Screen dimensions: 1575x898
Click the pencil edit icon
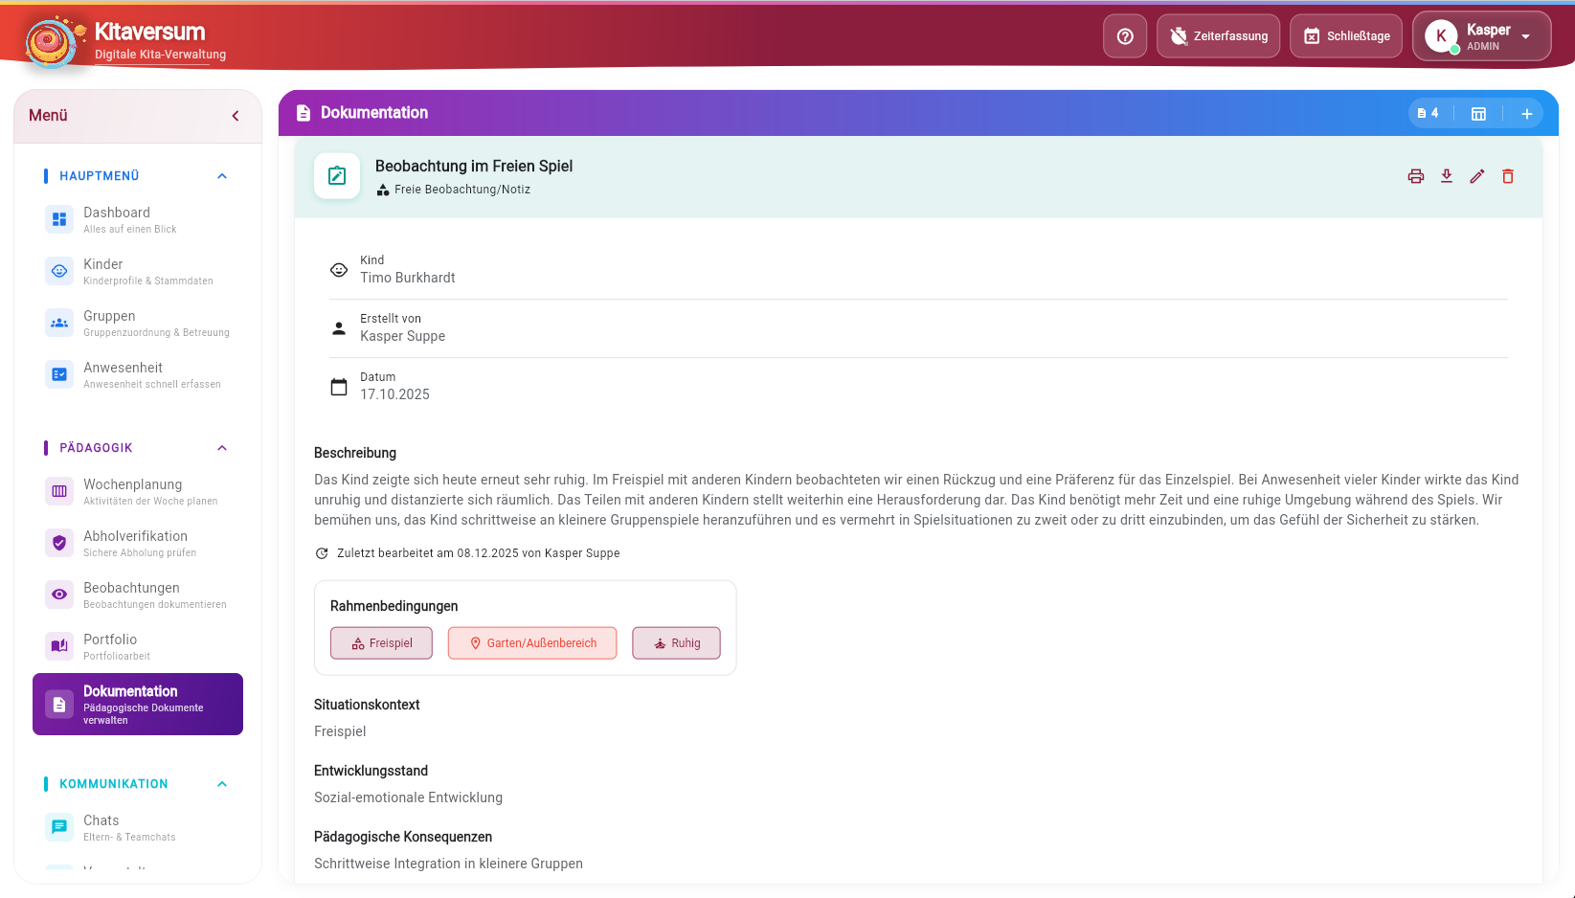point(1476,176)
